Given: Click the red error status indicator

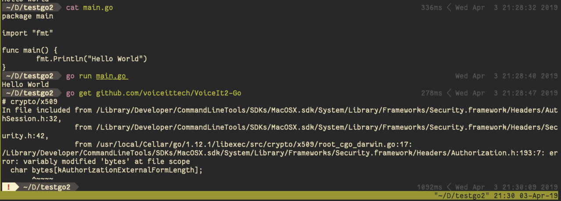Looking at the screenshot, I should (9, 187).
